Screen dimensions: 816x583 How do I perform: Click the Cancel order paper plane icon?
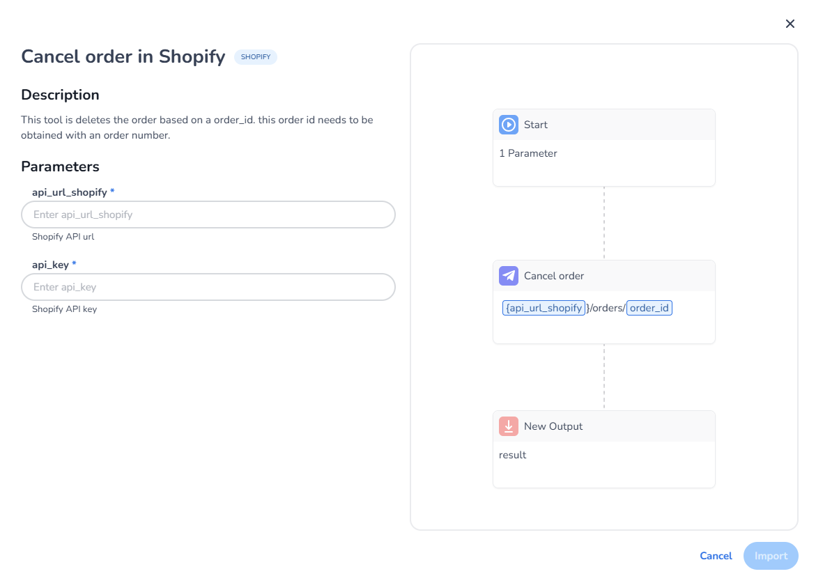point(509,276)
